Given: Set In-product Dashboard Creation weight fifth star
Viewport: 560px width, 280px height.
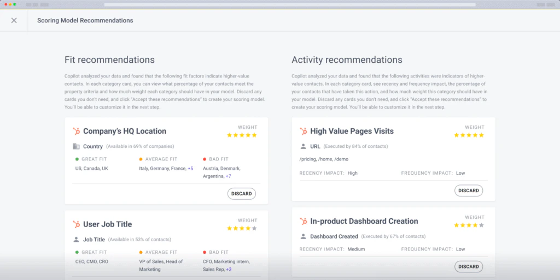Looking at the screenshot, I should click(481, 225).
